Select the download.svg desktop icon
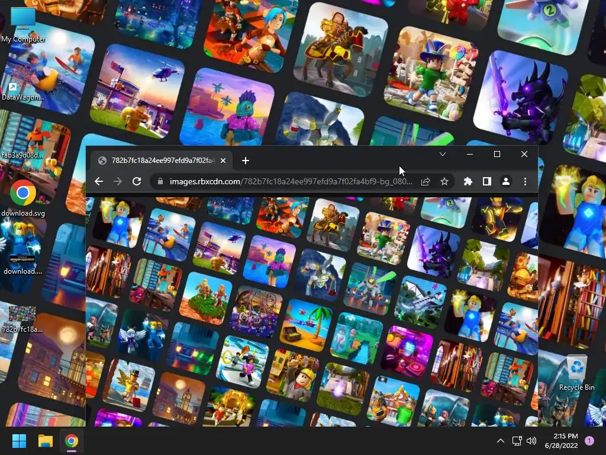Image resolution: width=606 pixels, height=455 pixels. click(x=23, y=198)
